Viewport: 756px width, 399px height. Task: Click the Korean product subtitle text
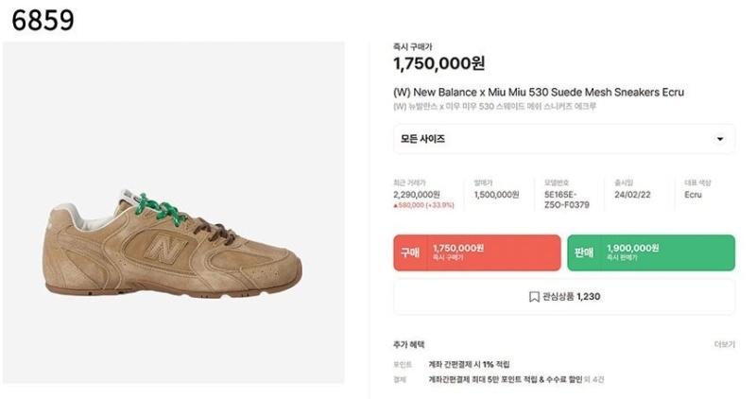494,107
